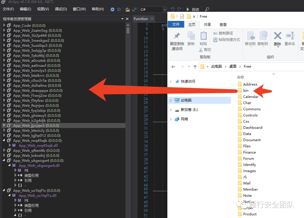The image size is (304, 218).
Task: Select the bin folder
Action: pos(246,90)
